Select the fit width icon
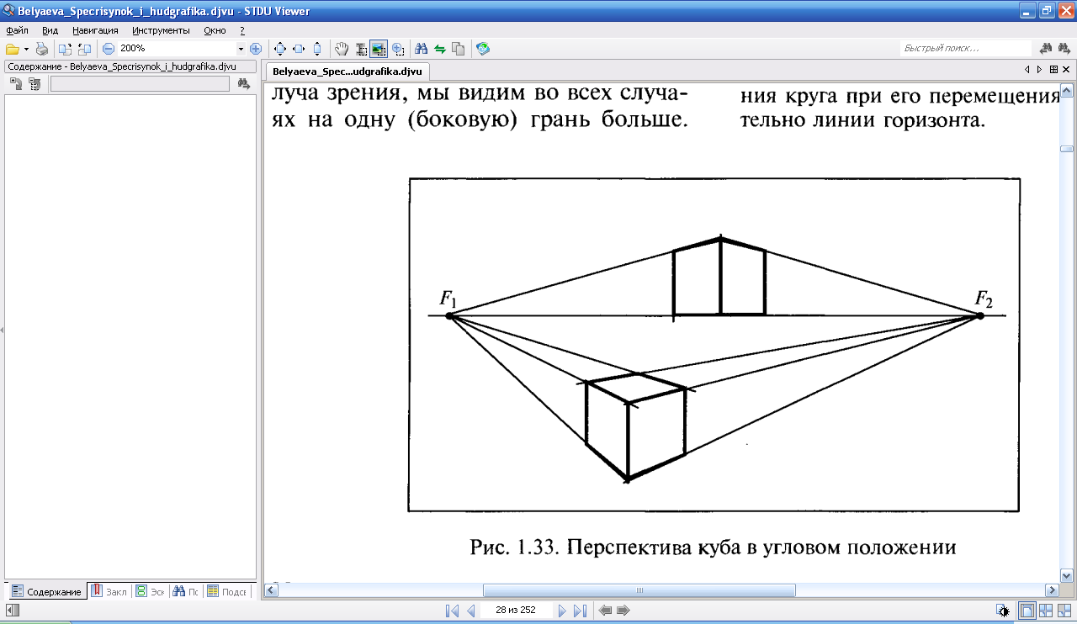Screen dimensions: 1077x624 299,49
